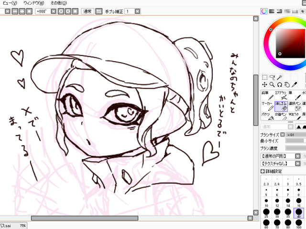Image resolution: width=306 pixels, height=229 pixels.
Task: Select brush size preset 25
Action: pos(266,213)
